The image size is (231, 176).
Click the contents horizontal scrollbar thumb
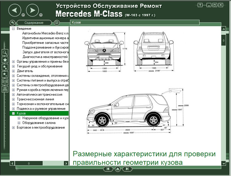coord(29,163)
